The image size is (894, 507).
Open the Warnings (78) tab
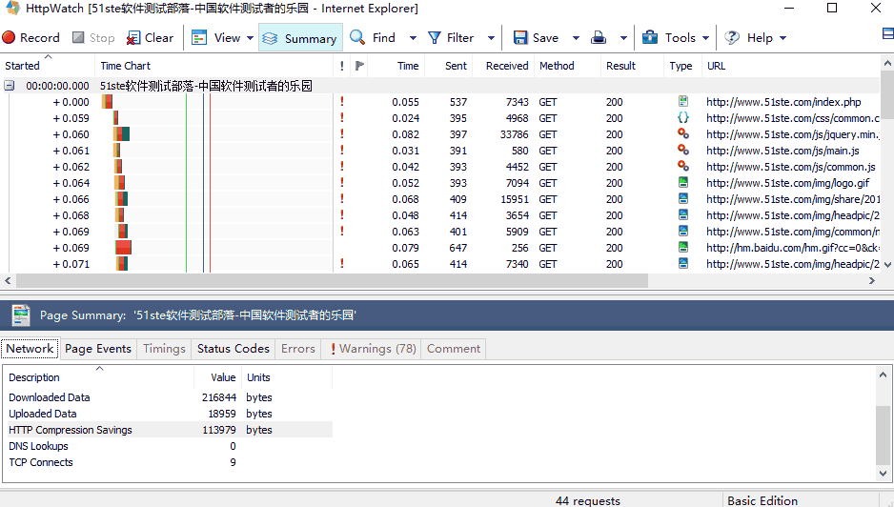click(373, 349)
